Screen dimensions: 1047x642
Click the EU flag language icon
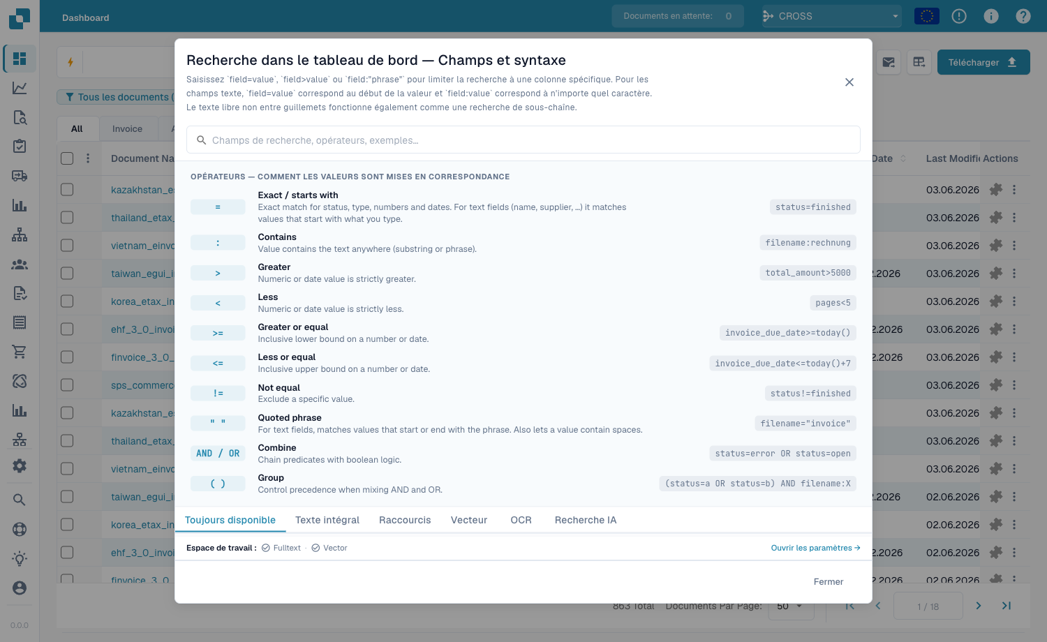[x=927, y=16]
